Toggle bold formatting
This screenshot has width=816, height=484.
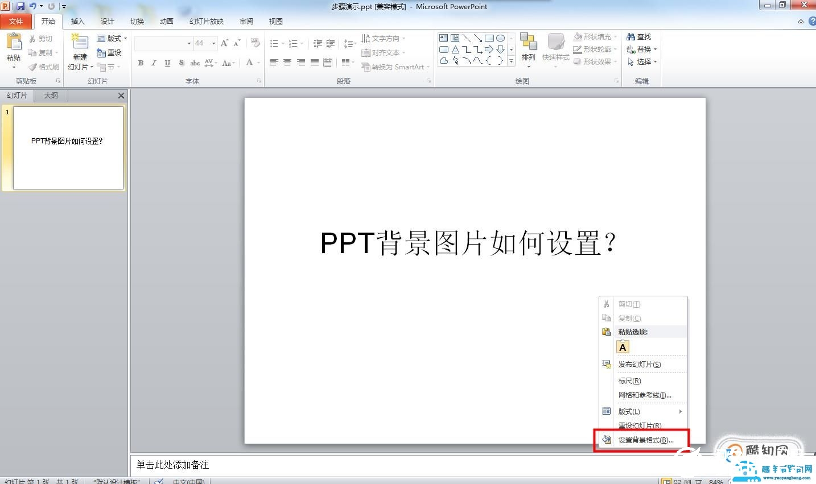pyautogui.click(x=141, y=63)
